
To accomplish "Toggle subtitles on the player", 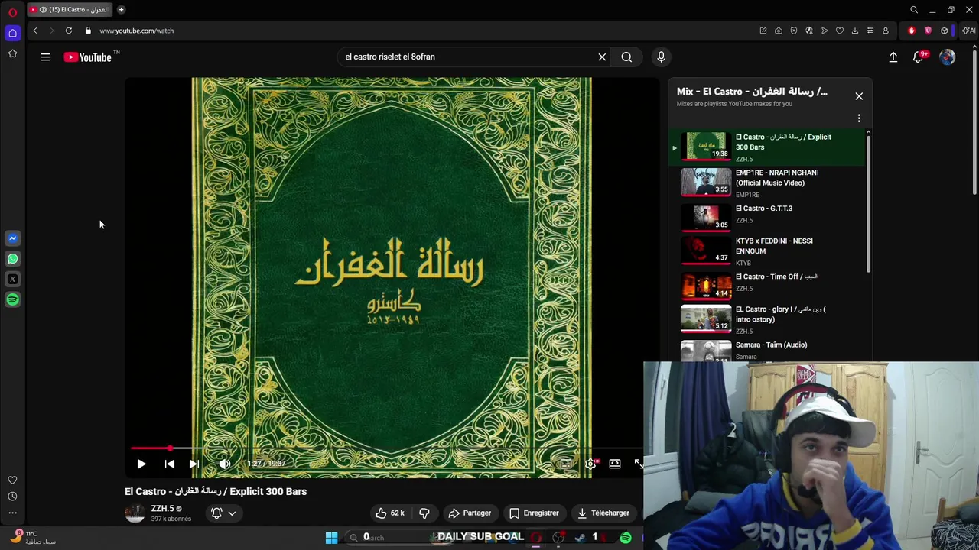I will (565, 464).
